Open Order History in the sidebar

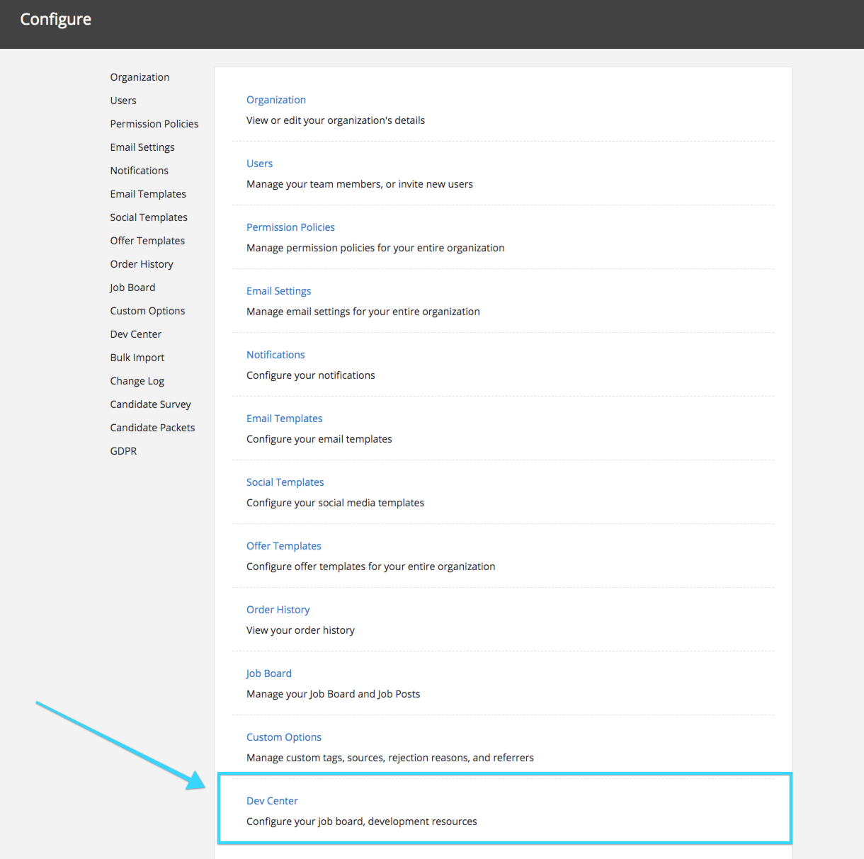pos(142,264)
